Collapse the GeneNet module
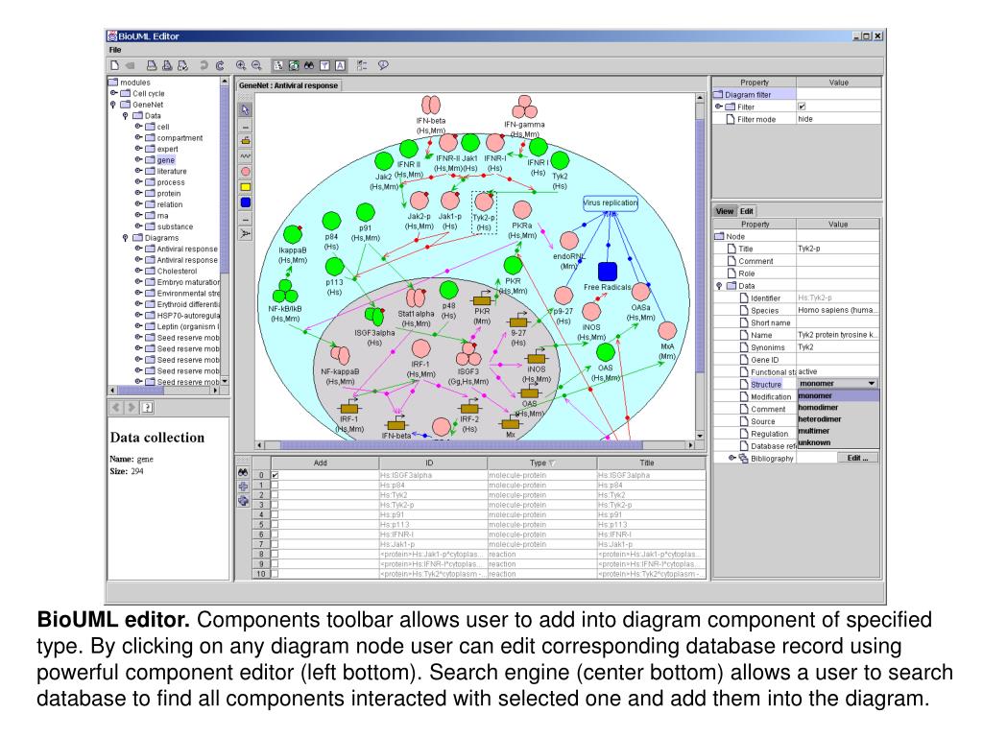This screenshot has height=737, width=983. click(113, 105)
